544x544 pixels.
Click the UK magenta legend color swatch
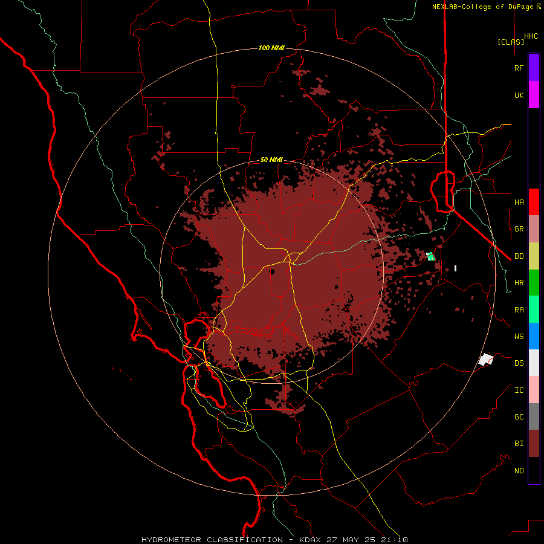(x=534, y=95)
